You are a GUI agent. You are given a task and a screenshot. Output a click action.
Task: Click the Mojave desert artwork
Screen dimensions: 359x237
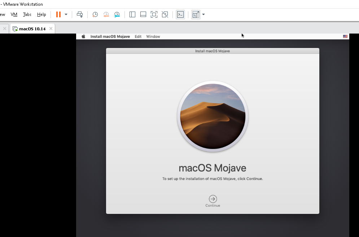pos(213,116)
